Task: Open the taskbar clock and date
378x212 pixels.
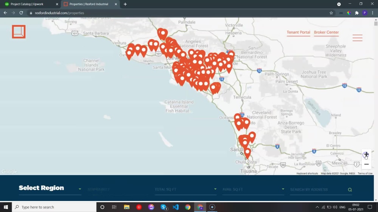Action: click(x=356, y=207)
